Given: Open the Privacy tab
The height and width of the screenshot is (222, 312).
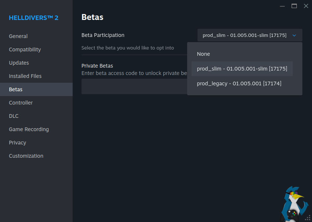Looking at the screenshot, I should (17, 143).
